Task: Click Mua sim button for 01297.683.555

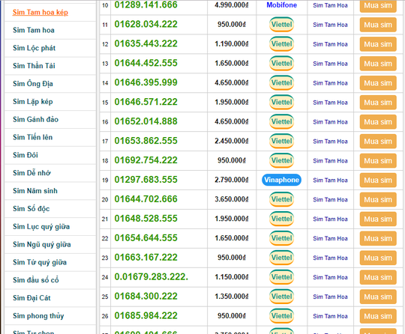Action: coord(378,180)
